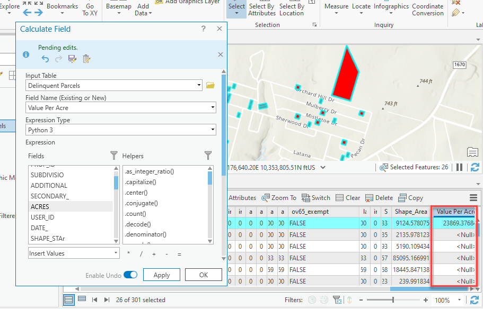Open Selection group dialog launcher
This screenshot has height=309, width=483.
click(x=314, y=24)
